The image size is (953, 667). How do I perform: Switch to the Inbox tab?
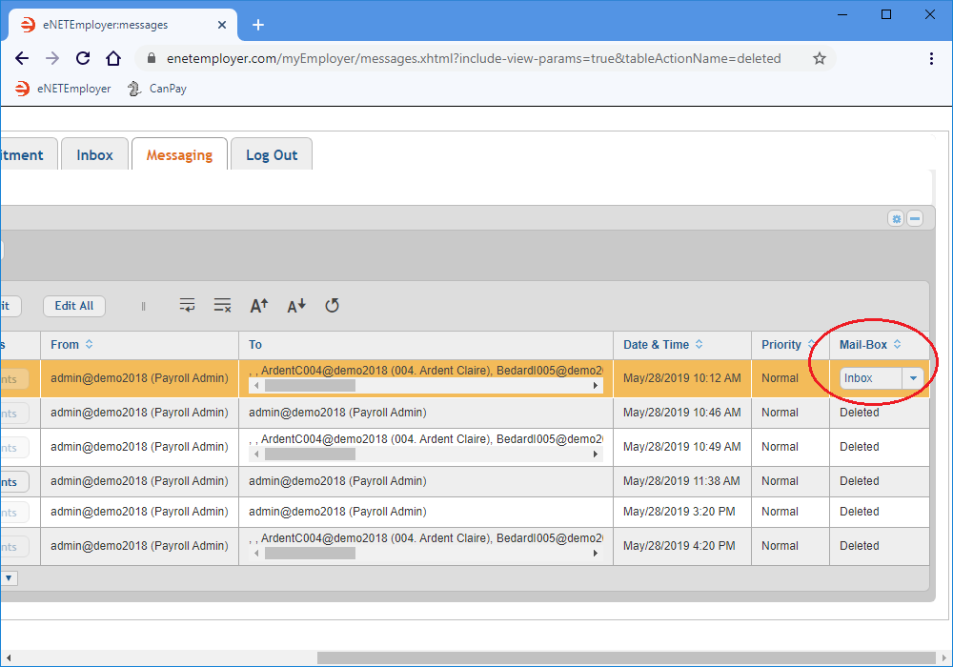94,155
